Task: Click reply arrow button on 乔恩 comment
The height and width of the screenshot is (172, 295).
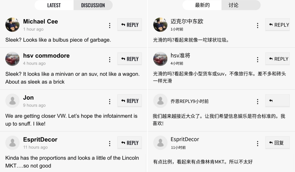Action: 277,101
